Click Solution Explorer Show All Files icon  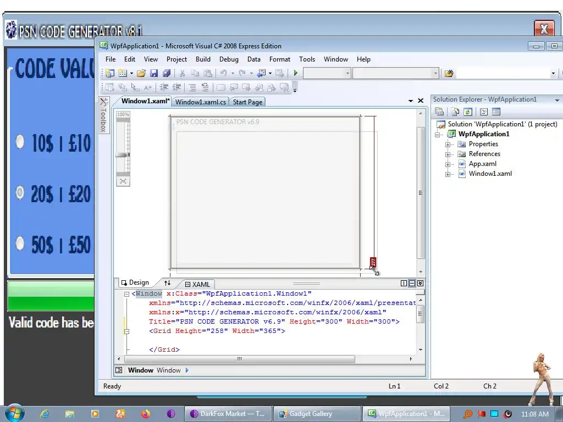455,112
